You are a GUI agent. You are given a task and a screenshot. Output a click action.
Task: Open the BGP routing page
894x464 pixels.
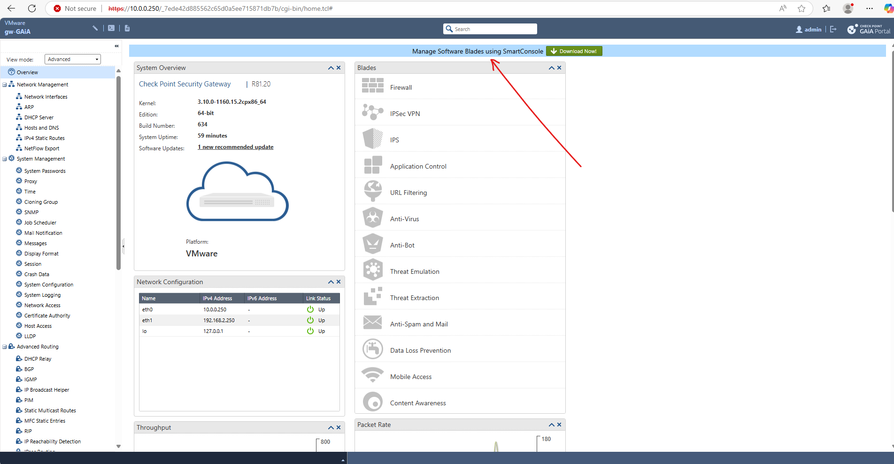(29, 369)
